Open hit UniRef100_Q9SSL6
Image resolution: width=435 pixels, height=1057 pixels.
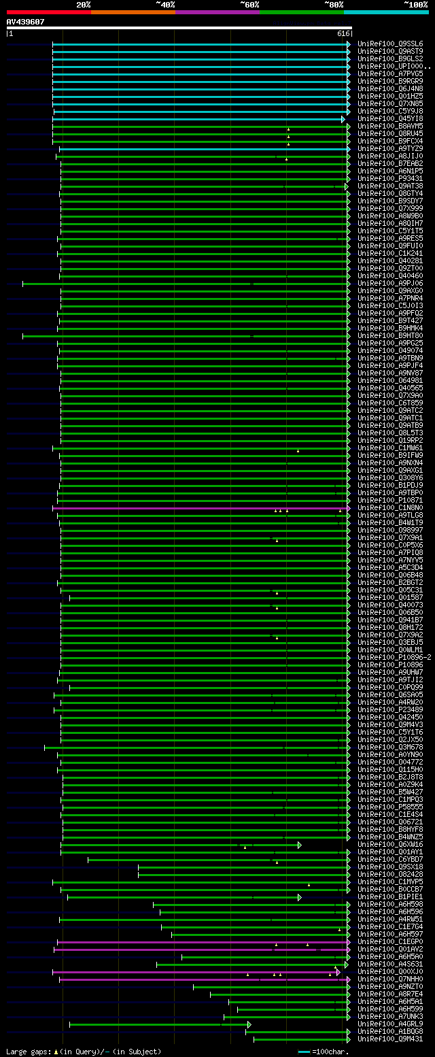coord(390,44)
